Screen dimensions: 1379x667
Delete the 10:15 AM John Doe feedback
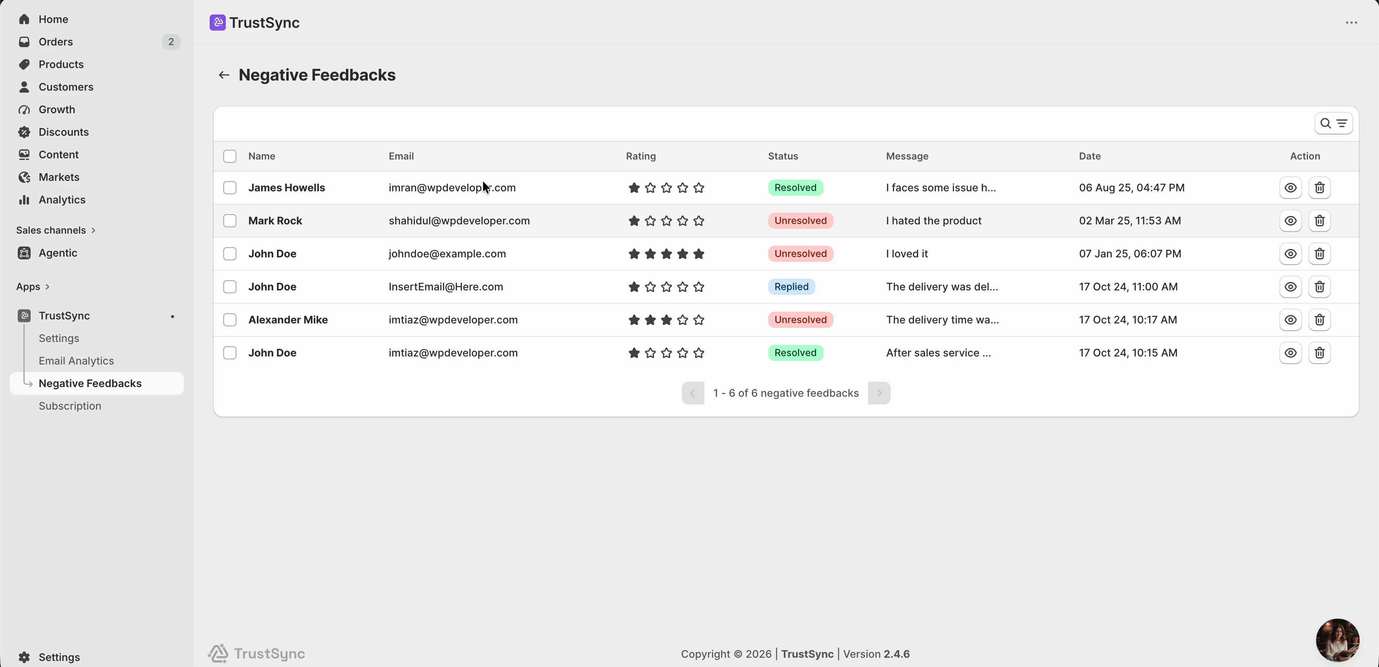coord(1319,353)
